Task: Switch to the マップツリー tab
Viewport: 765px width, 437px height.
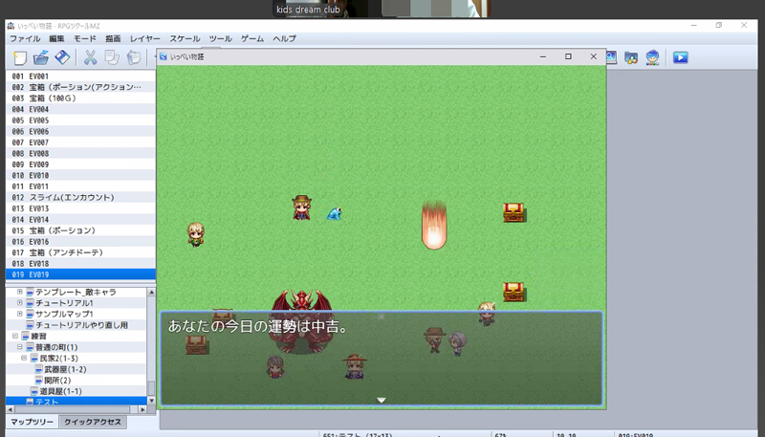Action: [x=33, y=422]
